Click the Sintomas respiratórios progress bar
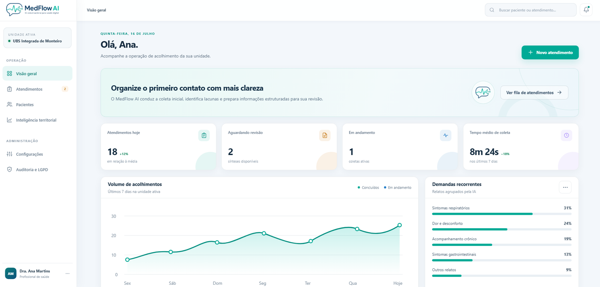The image size is (600, 287). (x=502, y=214)
